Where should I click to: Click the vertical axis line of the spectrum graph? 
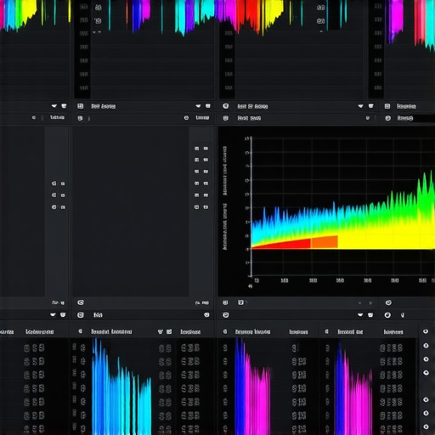(x=251, y=206)
